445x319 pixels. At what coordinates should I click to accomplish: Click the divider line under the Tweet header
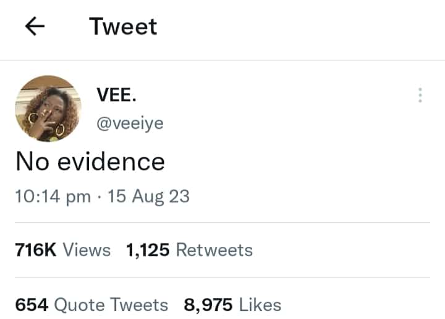[222, 60]
